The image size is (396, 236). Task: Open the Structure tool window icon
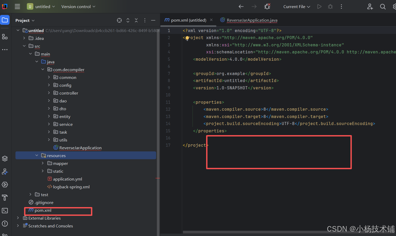pos(5,37)
